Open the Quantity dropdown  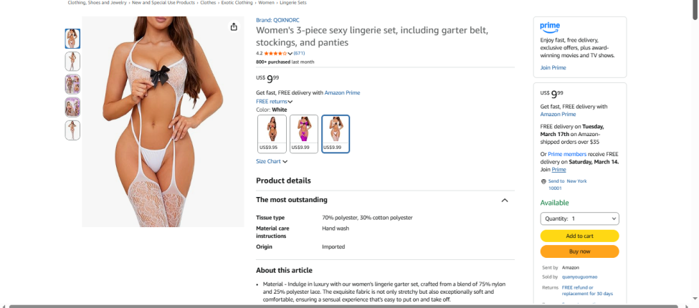(x=579, y=218)
